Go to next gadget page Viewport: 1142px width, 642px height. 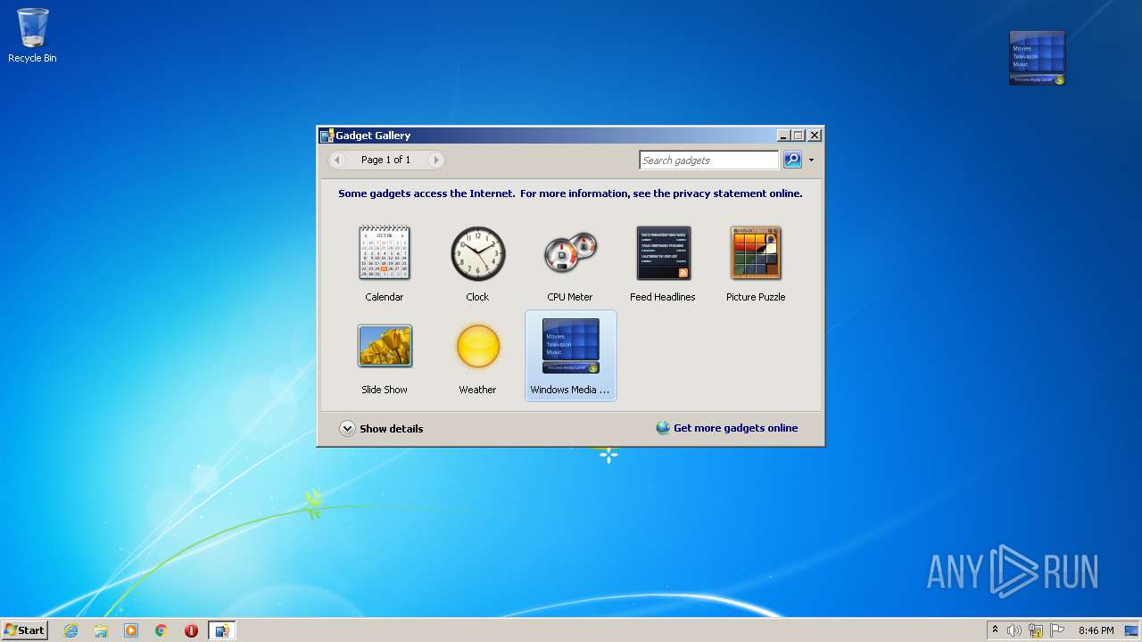435,160
